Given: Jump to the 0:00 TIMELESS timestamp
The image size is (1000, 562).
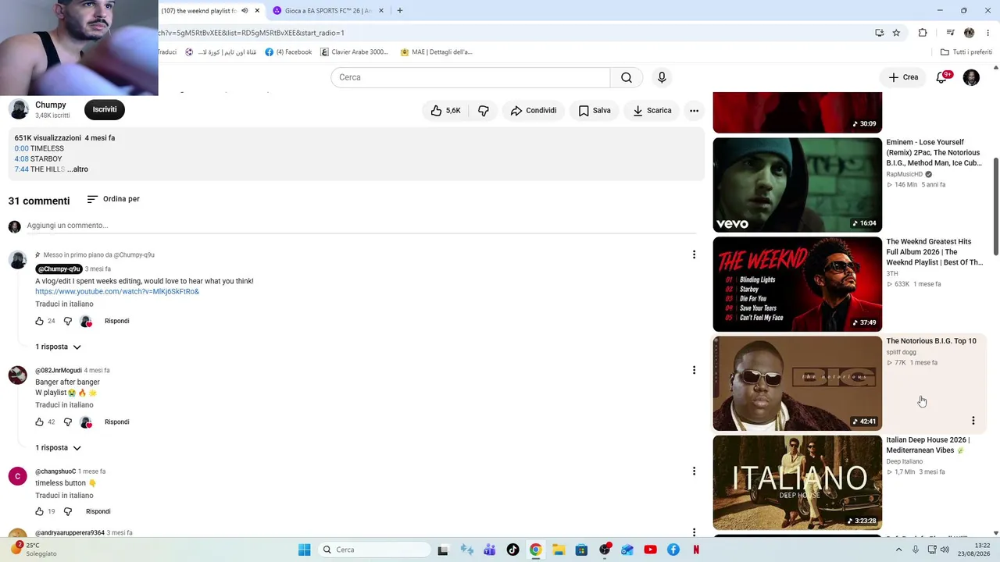Looking at the screenshot, I should (22, 148).
